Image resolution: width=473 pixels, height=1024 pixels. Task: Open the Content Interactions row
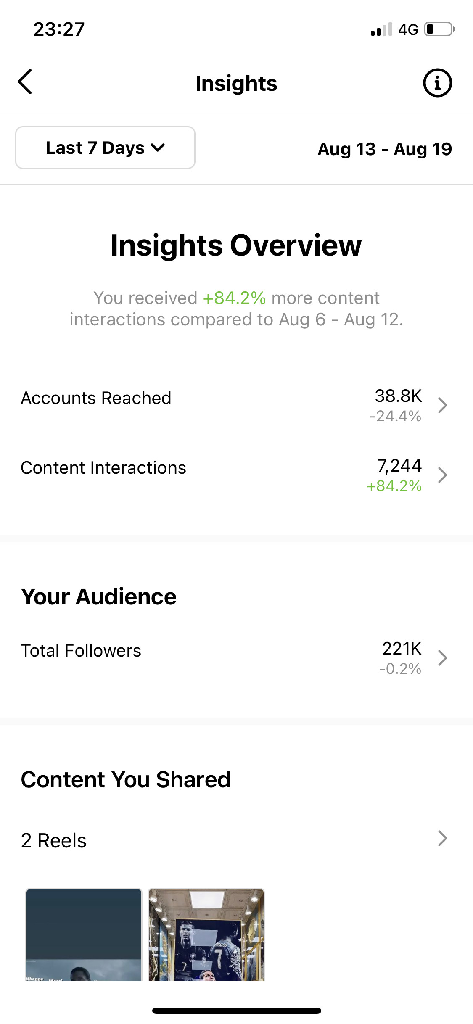(236, 475)
